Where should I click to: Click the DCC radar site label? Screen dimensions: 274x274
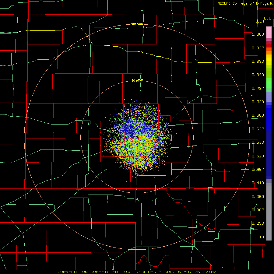267,18
